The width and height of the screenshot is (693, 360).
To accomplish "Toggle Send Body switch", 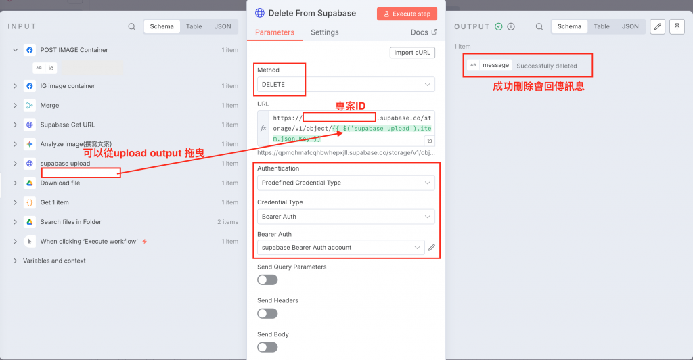I will point(267,347).
